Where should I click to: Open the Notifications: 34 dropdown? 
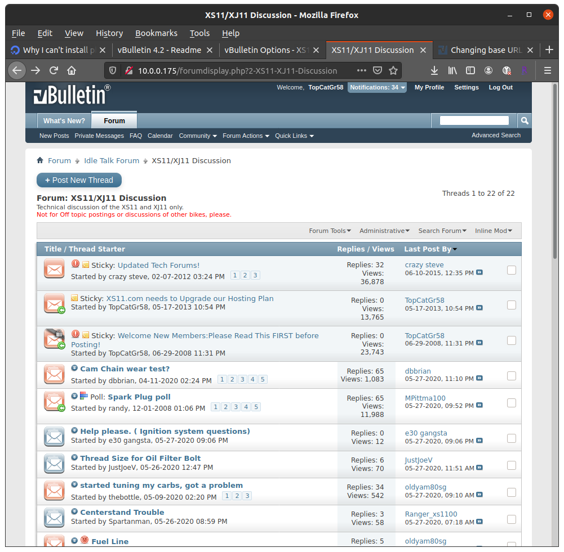coord(376,87)
